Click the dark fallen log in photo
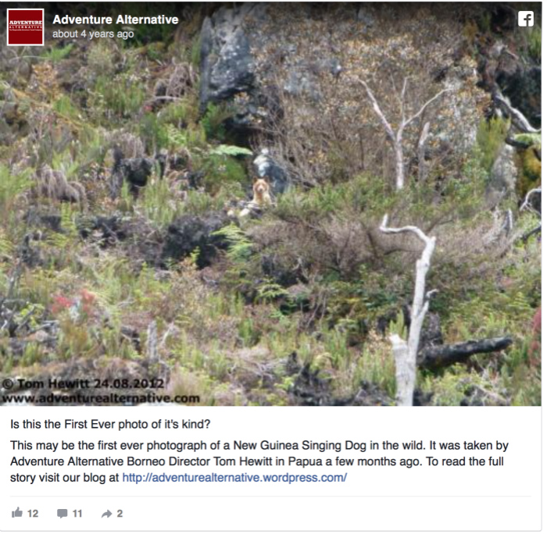Image resolution: width=547 pixels, height=534 pixels. point(465,351)
